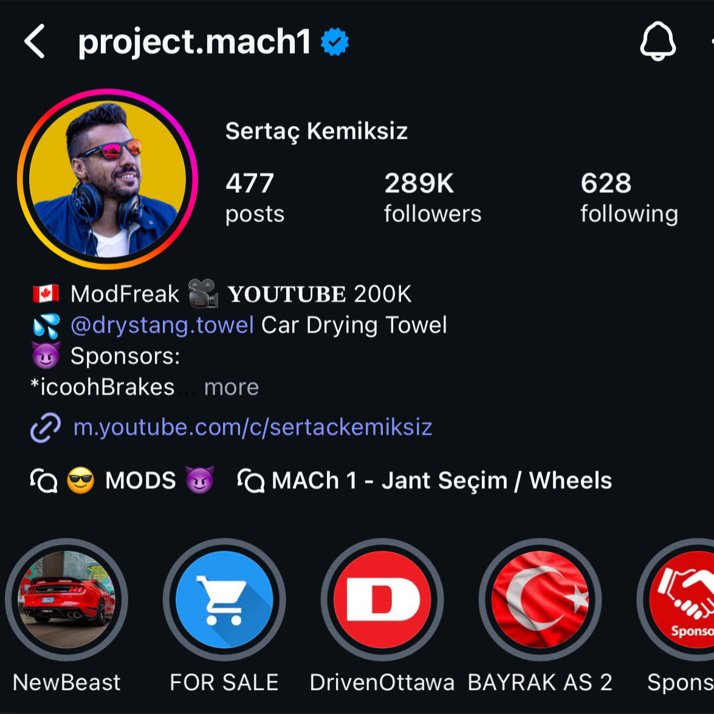
Task: Open the @drystang.towel profile link
Action: (163, 324)
